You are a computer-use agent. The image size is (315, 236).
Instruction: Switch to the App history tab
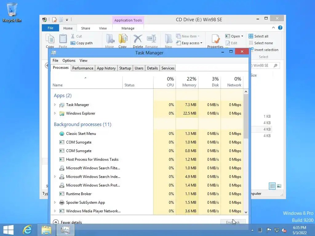click(x=106, y=68)
